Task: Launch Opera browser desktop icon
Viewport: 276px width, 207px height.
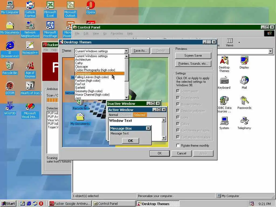Action: [91, 7]
